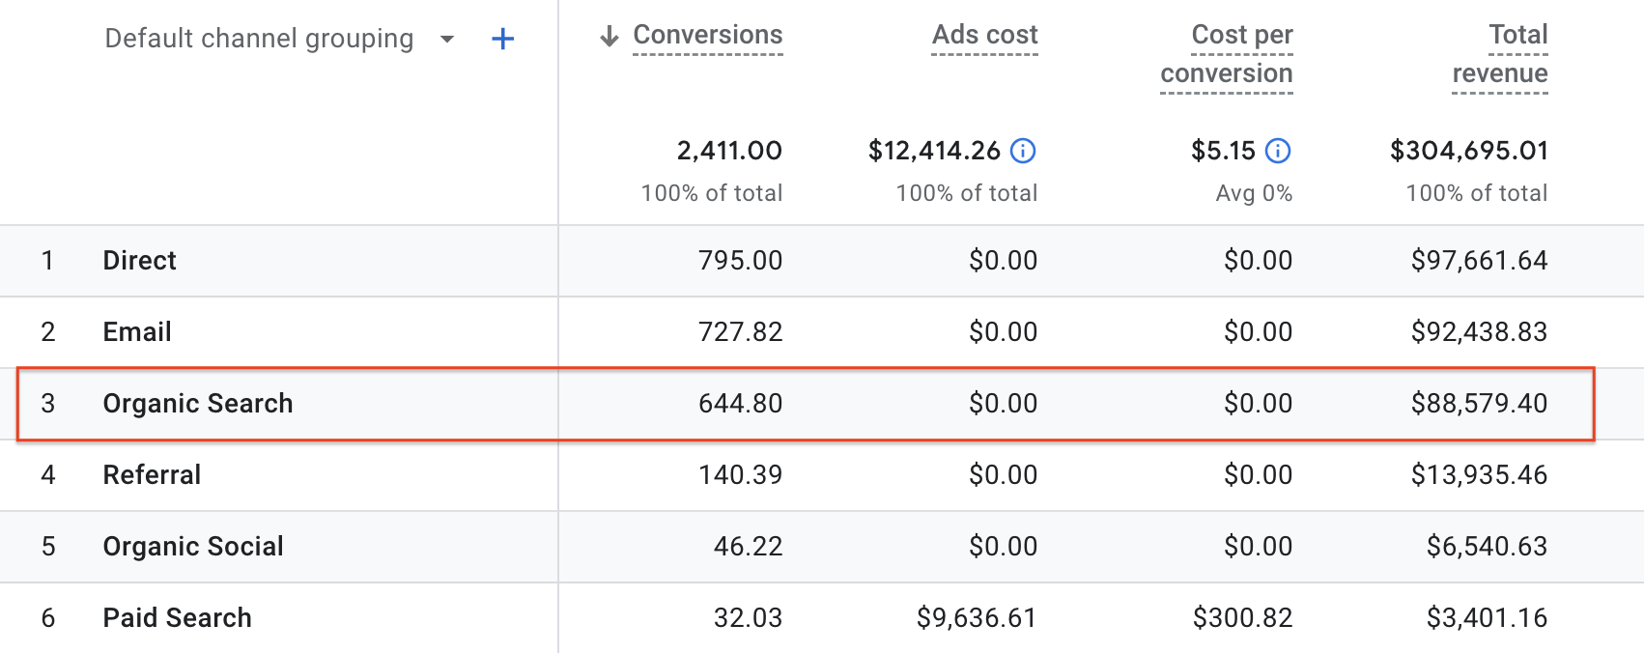
Task: Click the Organic Search row label
Action: point(198,404)
